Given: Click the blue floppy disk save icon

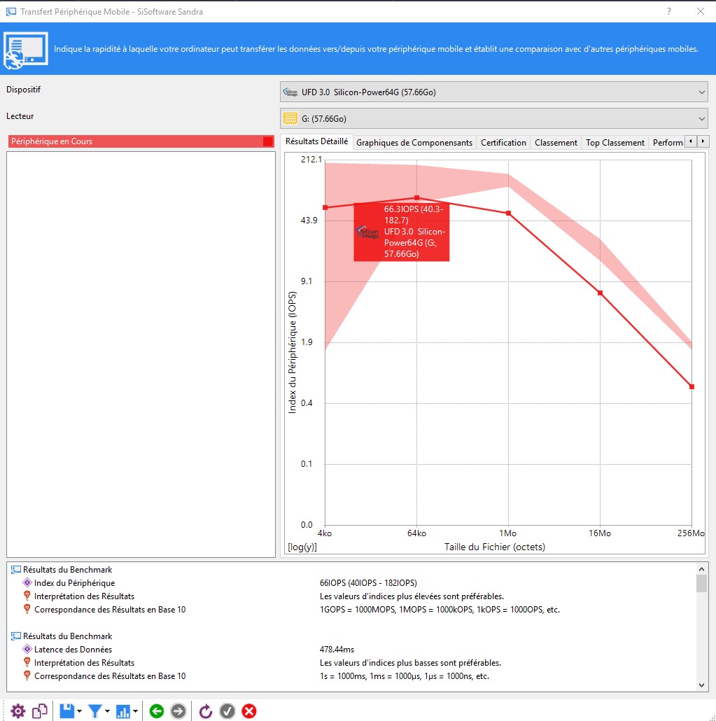Looking at the screenshot, I should coord(66,711).
